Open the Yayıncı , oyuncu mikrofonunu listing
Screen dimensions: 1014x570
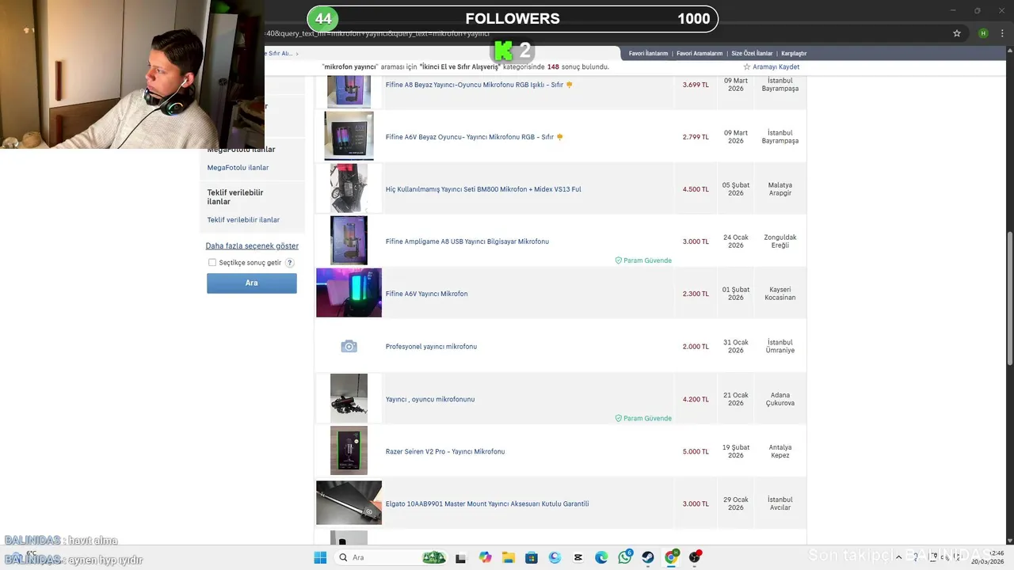pos(430,399)
